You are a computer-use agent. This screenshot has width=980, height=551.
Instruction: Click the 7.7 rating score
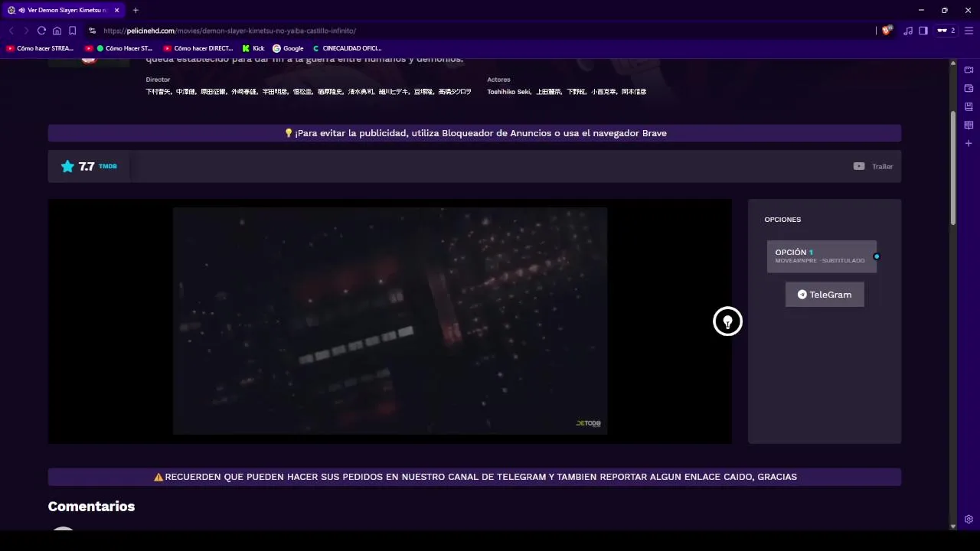coord(87,166)
